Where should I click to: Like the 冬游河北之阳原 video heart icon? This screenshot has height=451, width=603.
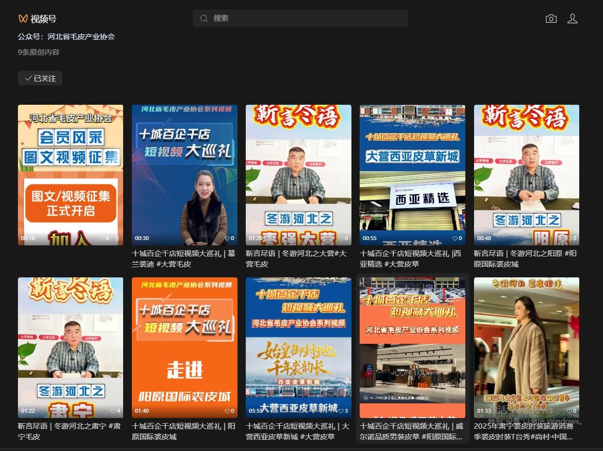click(x=569, y=238)
